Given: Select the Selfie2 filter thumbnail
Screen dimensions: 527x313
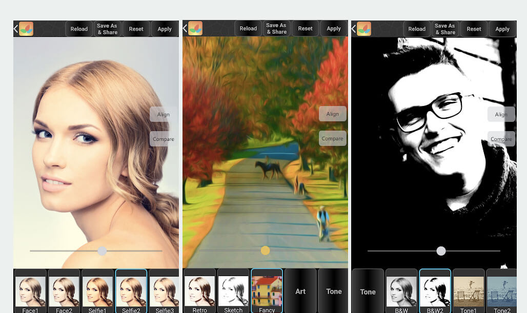Looking at the screenshot, I should pyautogui.click(x=131, y=291).
